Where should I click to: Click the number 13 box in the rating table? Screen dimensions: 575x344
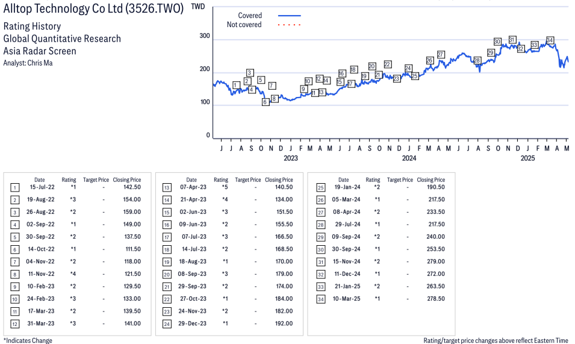click(x=167, y=188)
